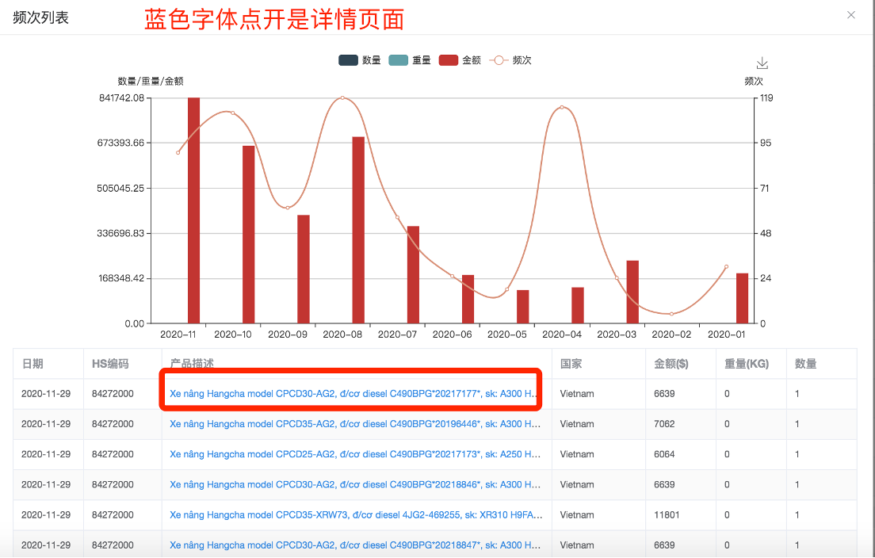Toggle the 数量 legend series
Screen dimensions: 875x558
coord(360,60)
